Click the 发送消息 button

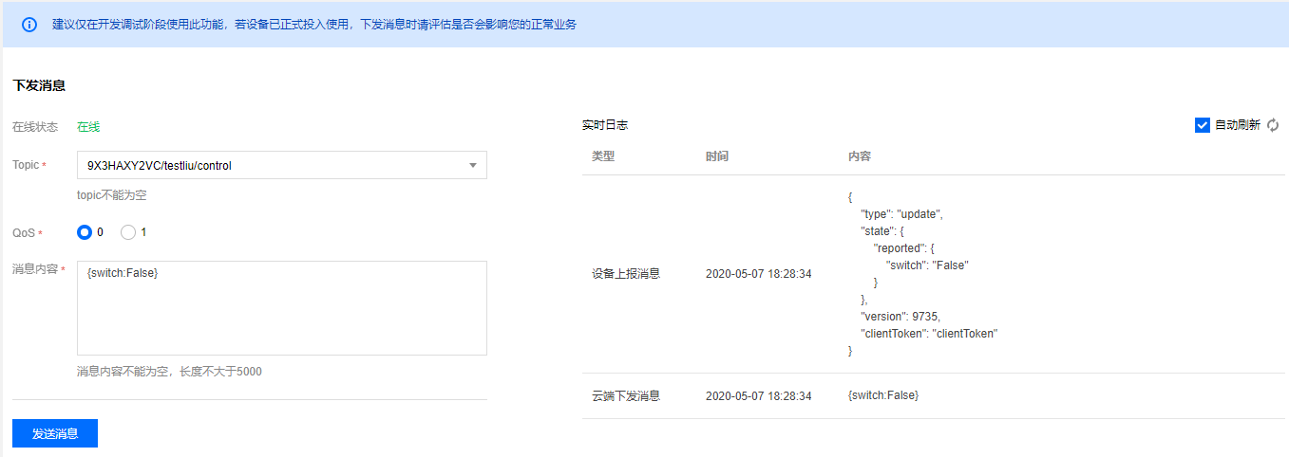[55, 433]
